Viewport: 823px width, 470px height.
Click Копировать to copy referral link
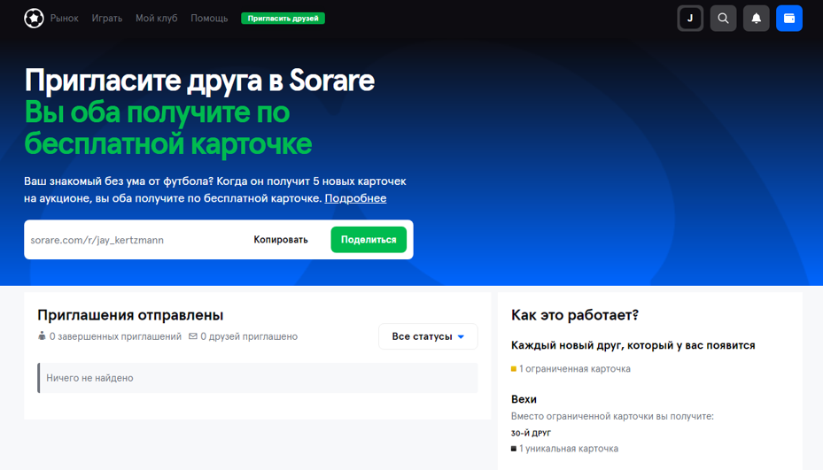pyautogui.click(x=281, y=240)
